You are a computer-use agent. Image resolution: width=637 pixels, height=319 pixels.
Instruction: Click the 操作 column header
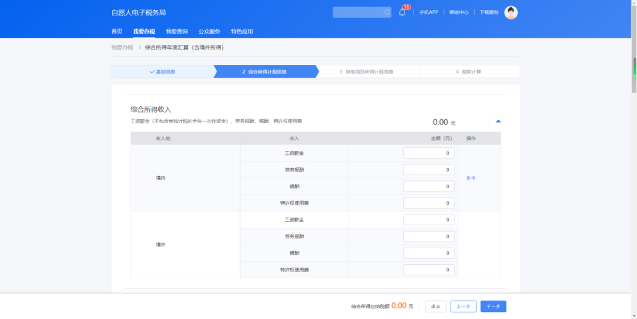pyautogui.click(x=471, y=139)
